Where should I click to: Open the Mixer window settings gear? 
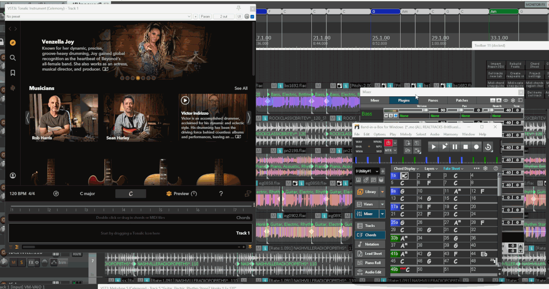click(513, 100)
